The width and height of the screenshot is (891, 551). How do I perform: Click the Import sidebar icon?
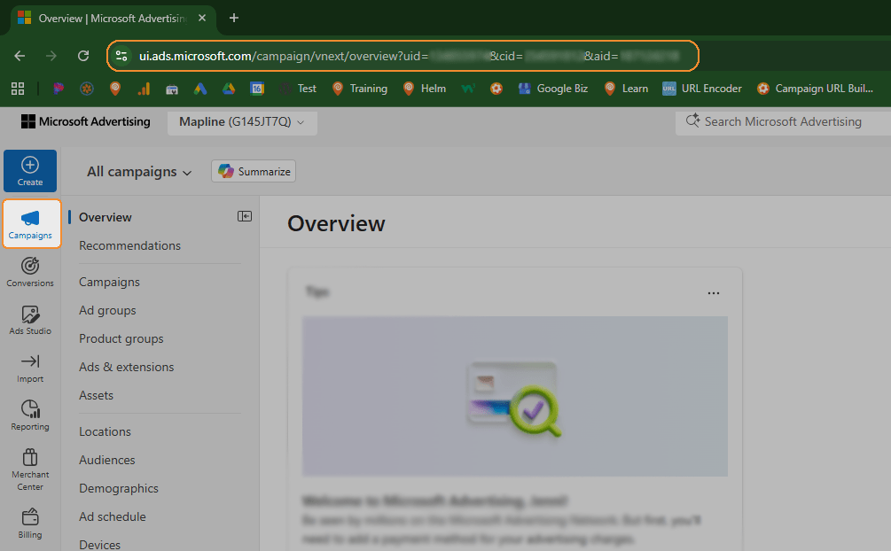(29, 367)
